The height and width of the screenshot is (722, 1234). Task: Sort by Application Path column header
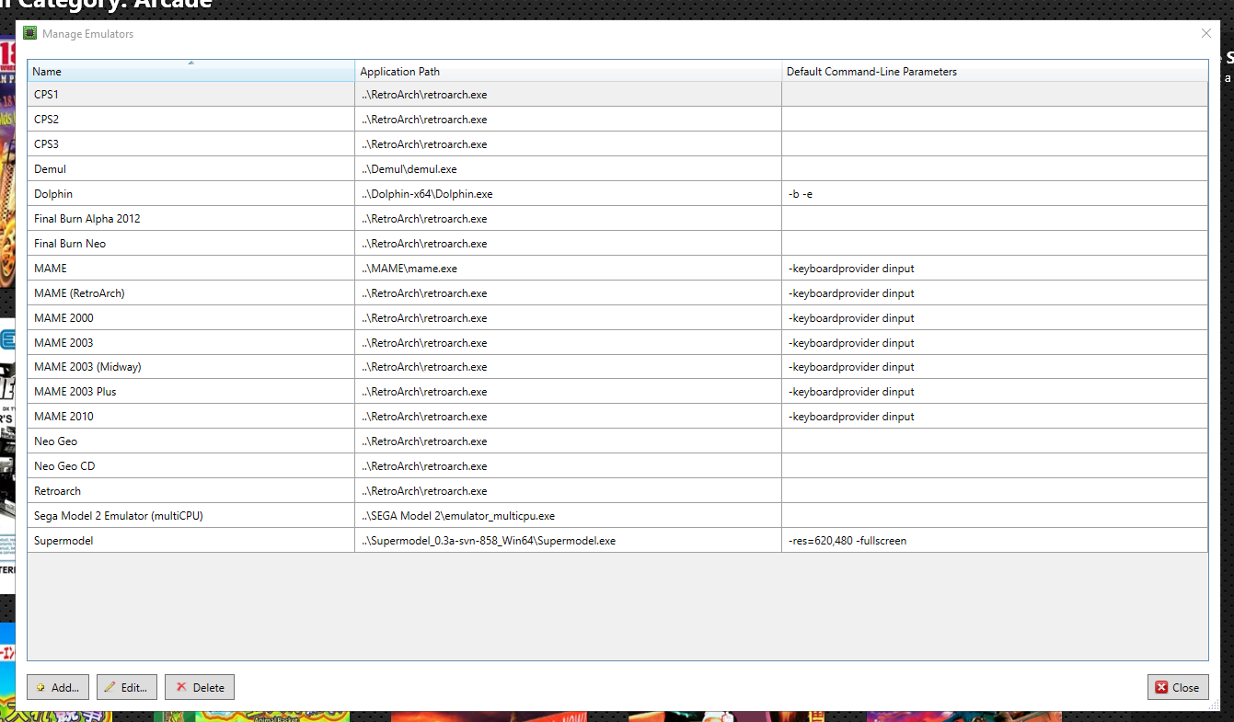(569, 71)
